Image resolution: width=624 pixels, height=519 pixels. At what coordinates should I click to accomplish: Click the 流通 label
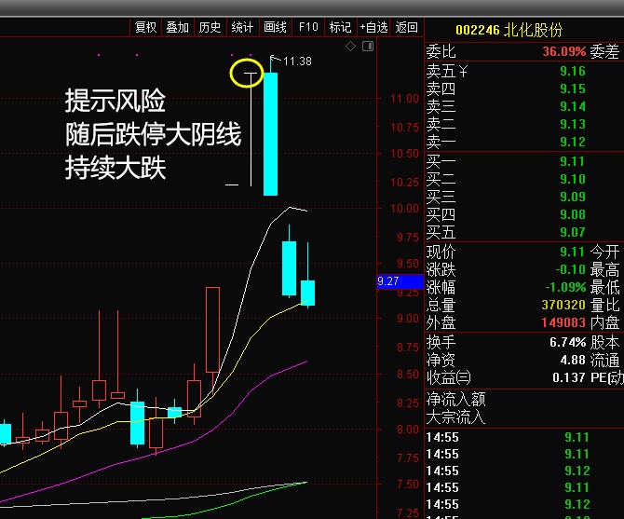click(604, 361)
